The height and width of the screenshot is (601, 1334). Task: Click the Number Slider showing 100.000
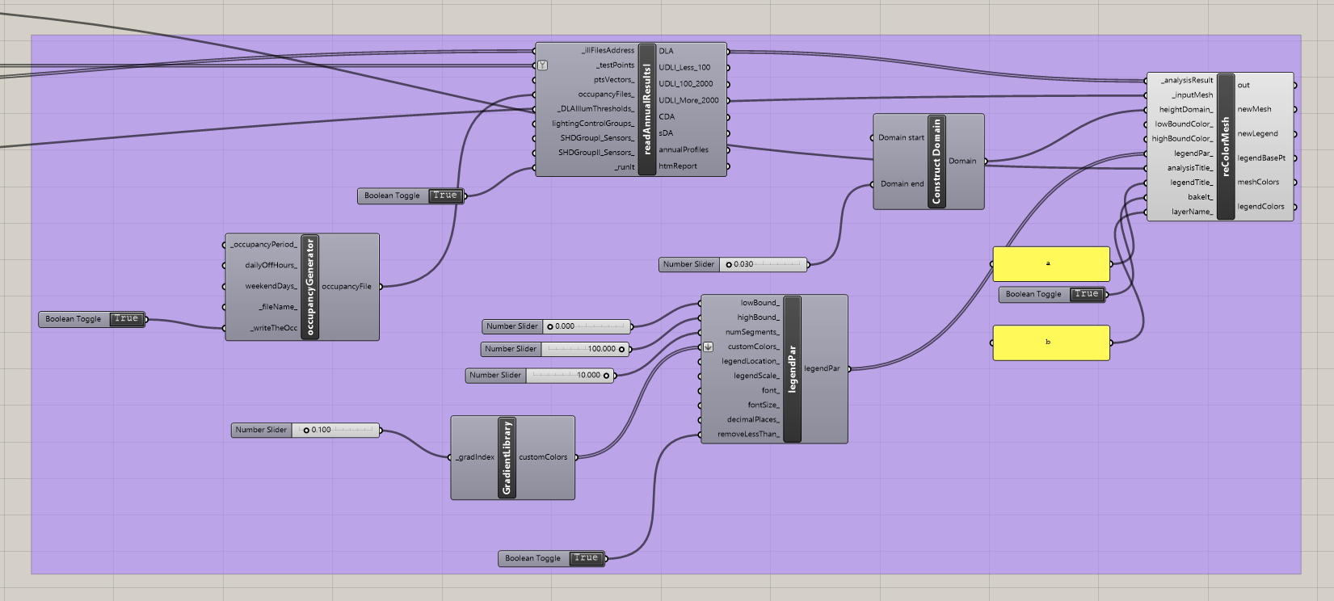click(x=556, y=349)
